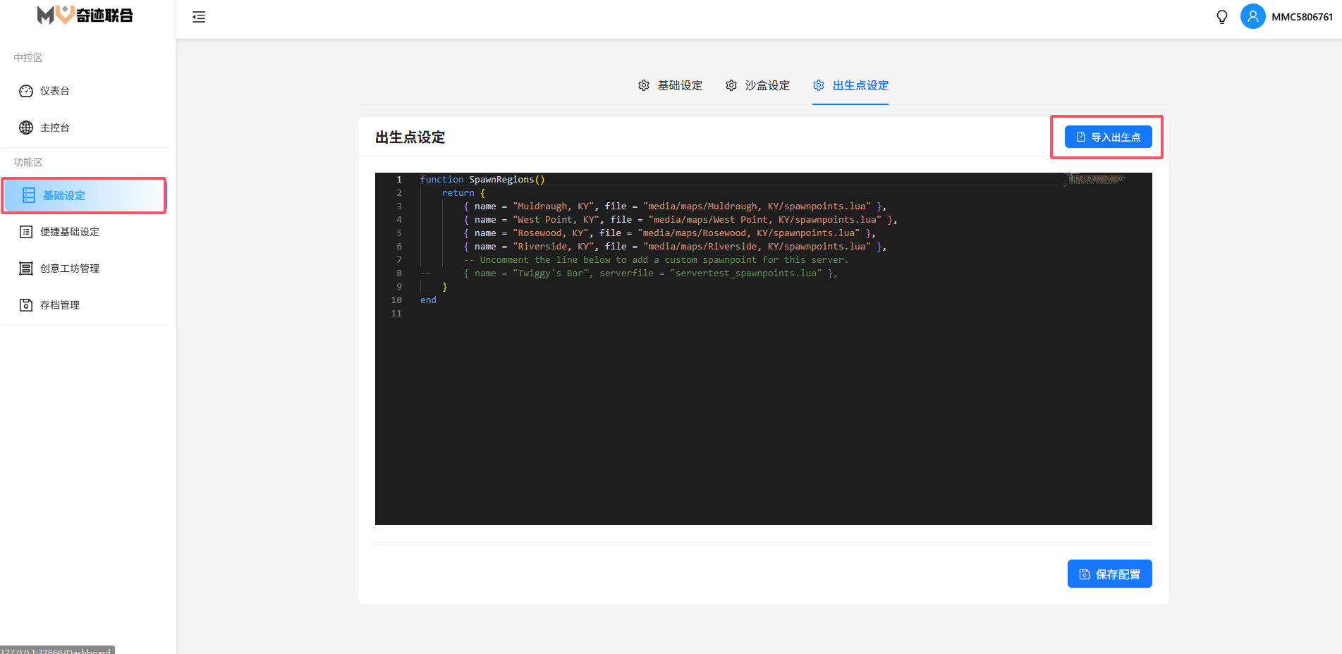Click the MMC5806761 username
This screenshot has height=654, width=1342.
coord(1302,17)
